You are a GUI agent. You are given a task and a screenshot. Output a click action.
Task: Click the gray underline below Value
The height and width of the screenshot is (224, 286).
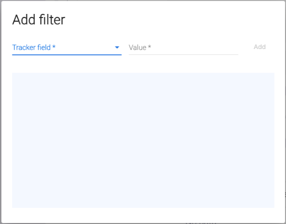pyautogui.click(x=183, y=54)
